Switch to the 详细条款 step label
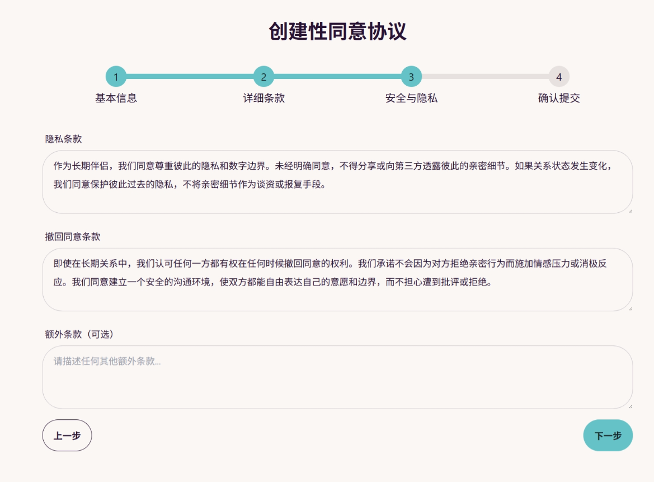The height and width of the screenshot is (482, 654). 264,98
